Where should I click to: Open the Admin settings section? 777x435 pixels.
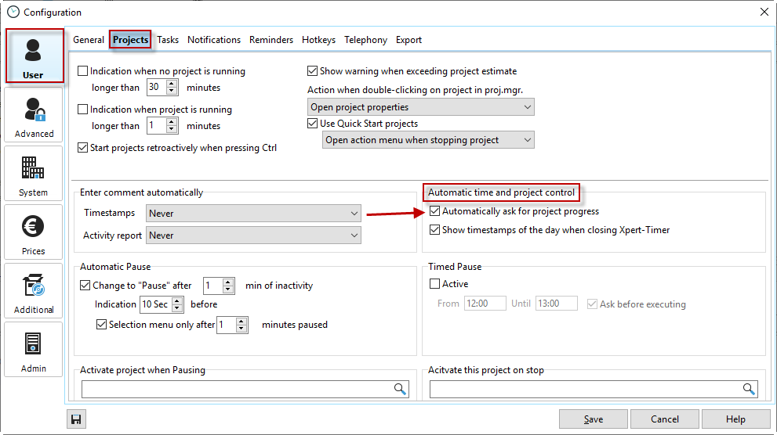click(x=33, y=350)
